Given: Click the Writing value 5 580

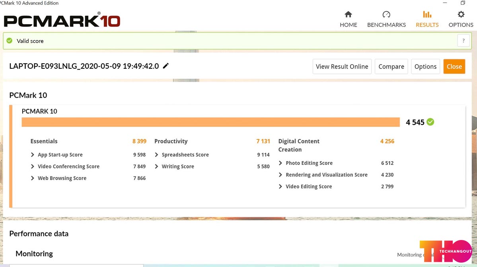Looking at the screenshot, I should [x=263, y=166].
